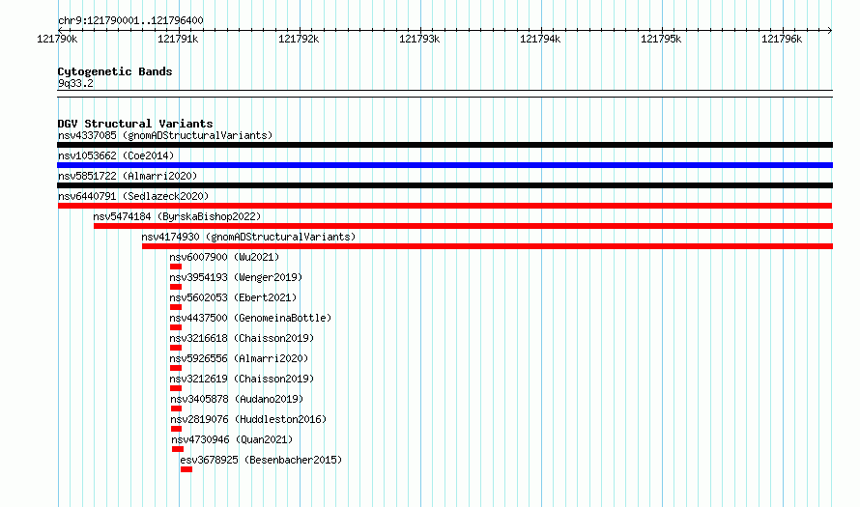Click the 121791k ruler tick label

178,39
